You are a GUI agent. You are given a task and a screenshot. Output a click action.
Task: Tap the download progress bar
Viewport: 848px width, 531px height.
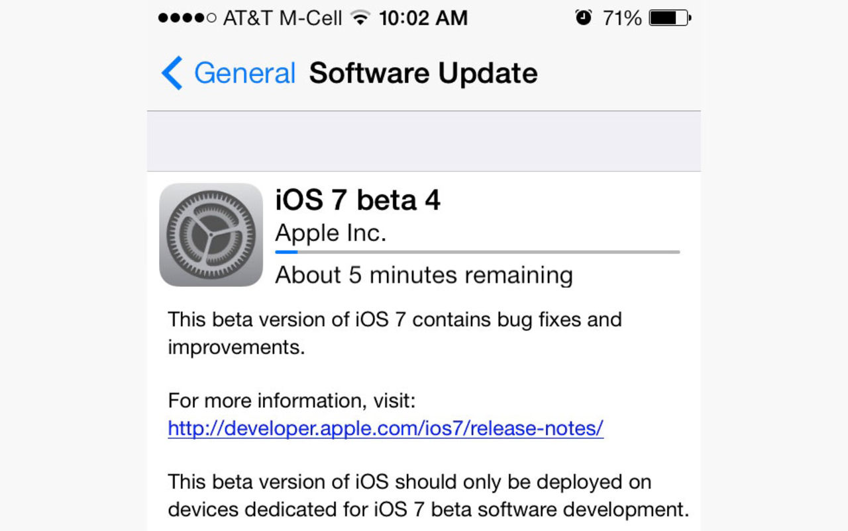(x=477, y=252)
